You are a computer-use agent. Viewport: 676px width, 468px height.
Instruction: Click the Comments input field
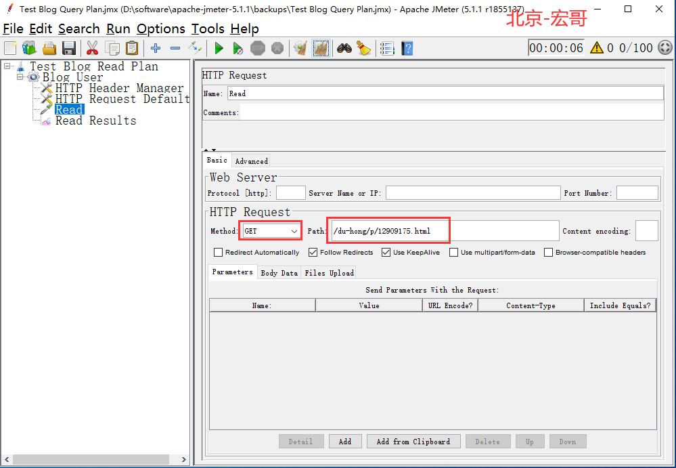tap(452, 112)
